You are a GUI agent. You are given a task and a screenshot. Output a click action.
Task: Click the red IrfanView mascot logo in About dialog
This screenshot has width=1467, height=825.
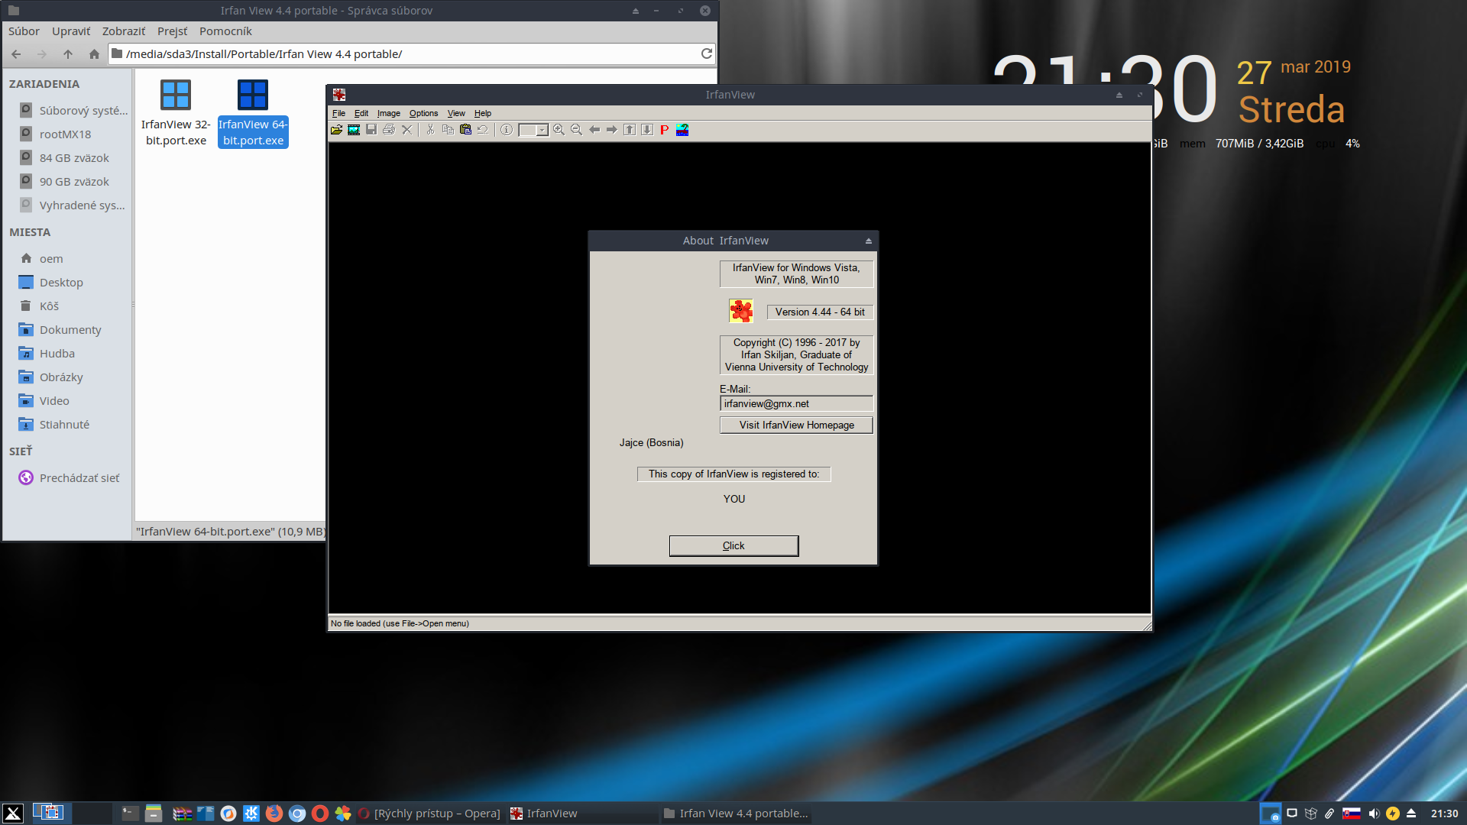[740, 311]
